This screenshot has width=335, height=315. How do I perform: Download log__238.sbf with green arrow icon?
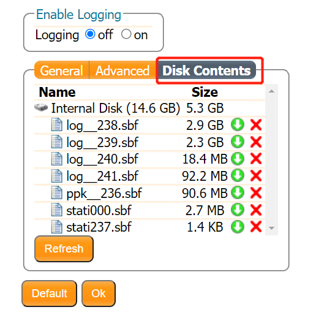[238, 124]
